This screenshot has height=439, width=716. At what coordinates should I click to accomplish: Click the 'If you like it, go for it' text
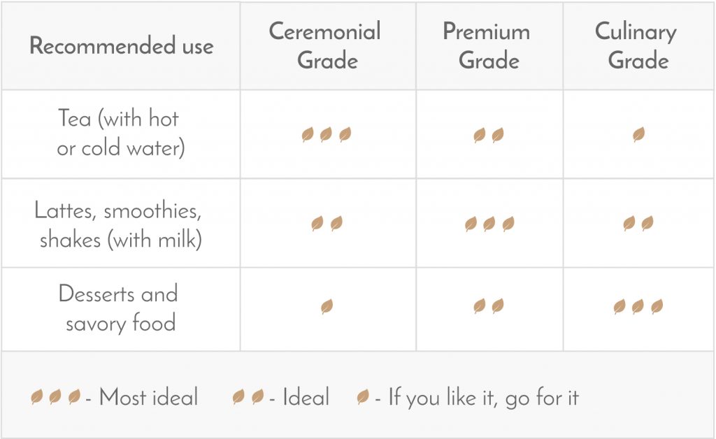(x=483, y=398)
